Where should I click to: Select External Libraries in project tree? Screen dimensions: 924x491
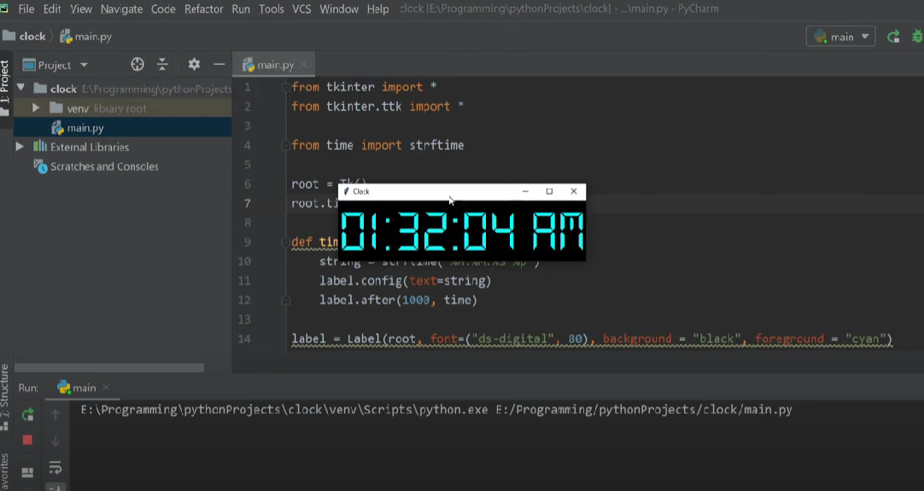pyautogui.click(x=89, y=147)
